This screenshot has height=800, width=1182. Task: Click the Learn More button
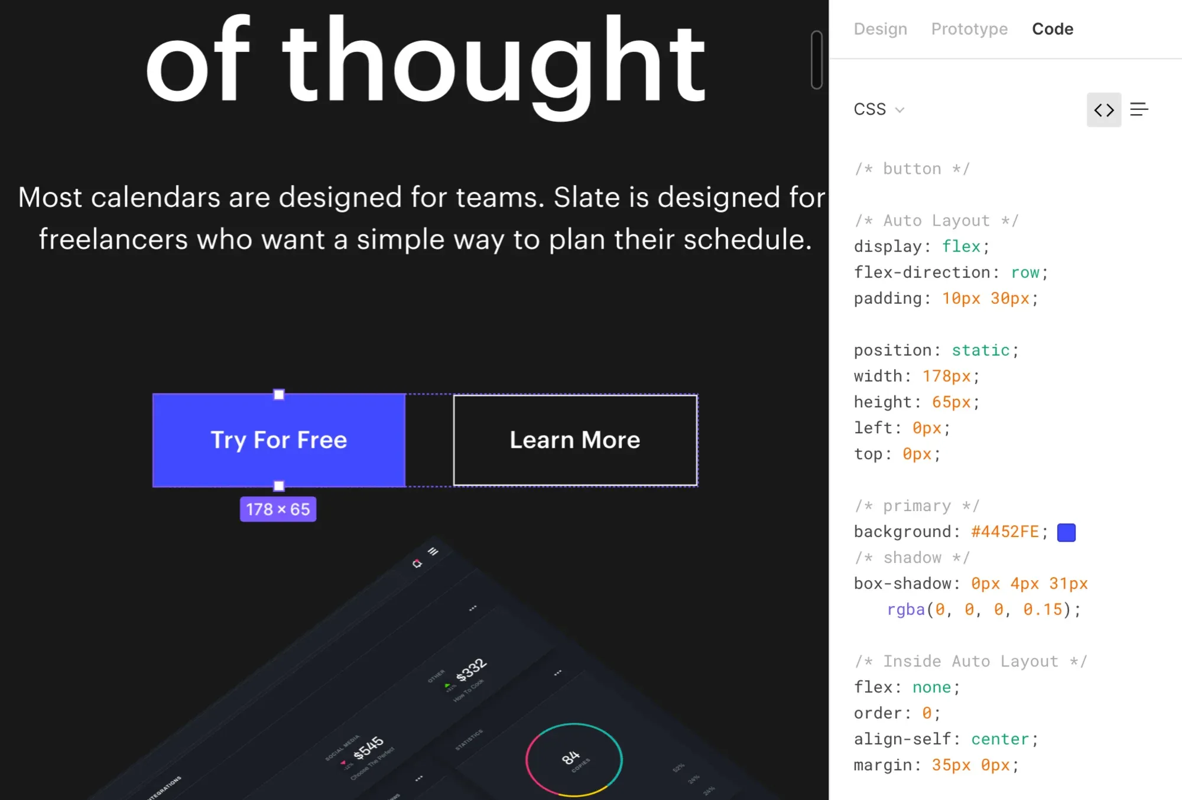coord(574,438)
